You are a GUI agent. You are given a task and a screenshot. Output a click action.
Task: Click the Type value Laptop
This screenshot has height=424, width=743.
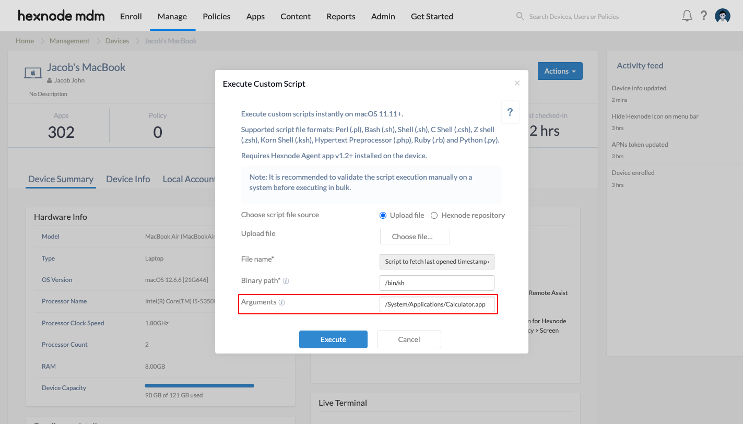point(154,258)
